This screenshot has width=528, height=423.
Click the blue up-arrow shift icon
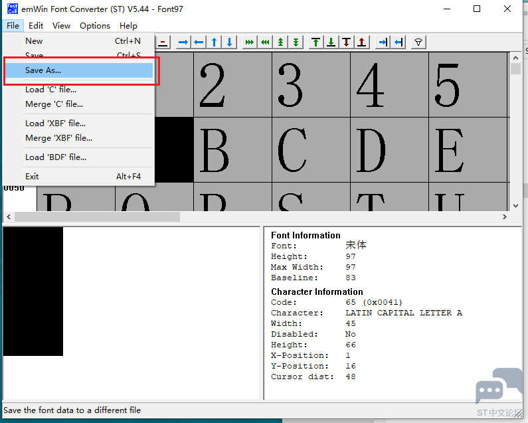(214, 42)
